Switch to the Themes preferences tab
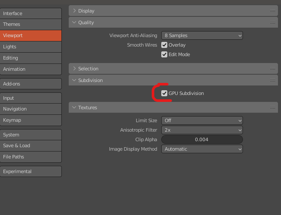Image resolution: width=281 pixels, height=215 pixels. 31,24
